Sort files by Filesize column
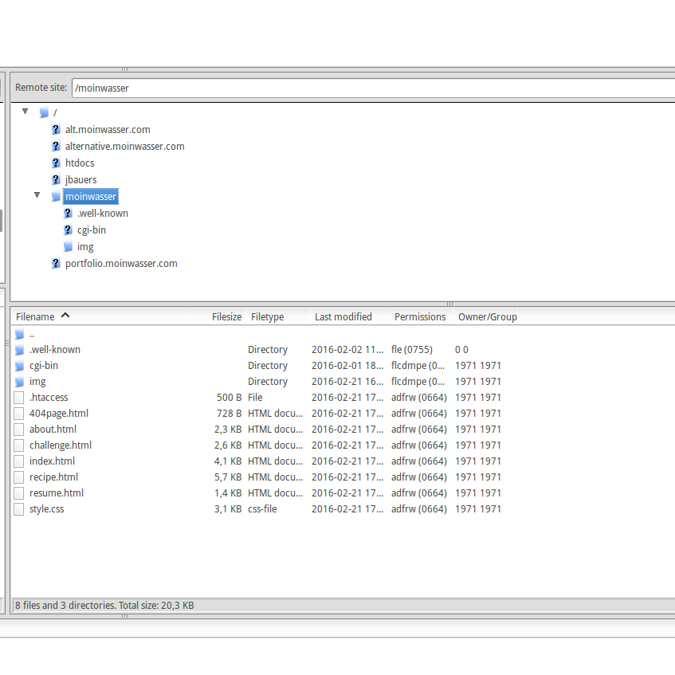 pos(226,316)
